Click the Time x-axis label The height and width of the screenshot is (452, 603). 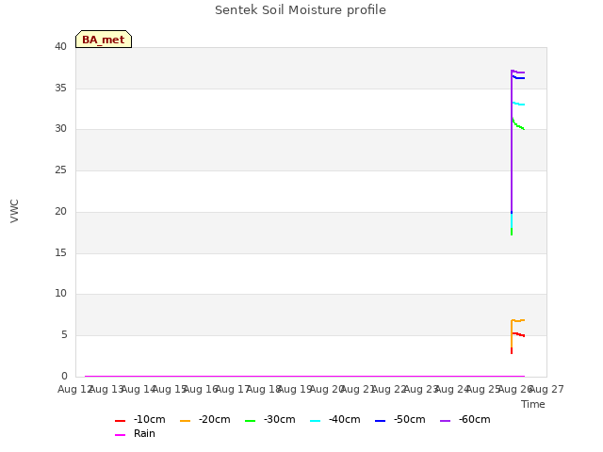pyautogui.click(x=533, y=404)
